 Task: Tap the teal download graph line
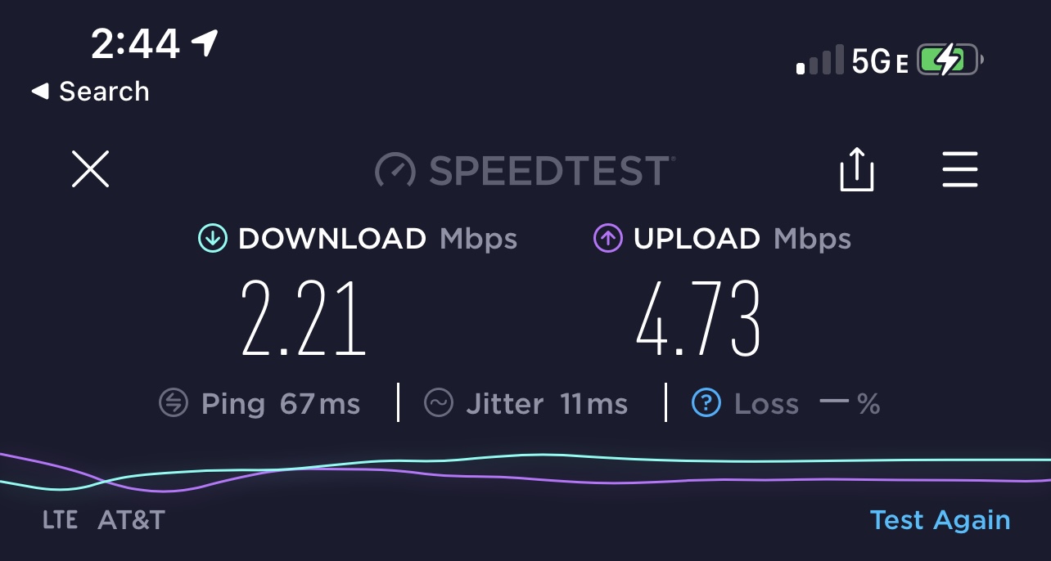tap(737, 461)
